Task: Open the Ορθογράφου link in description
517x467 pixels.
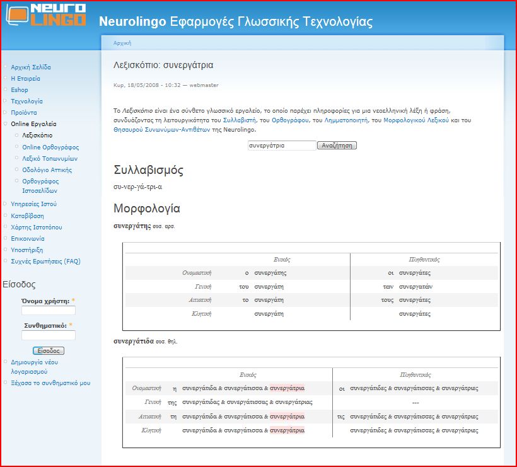Action: 290,120
